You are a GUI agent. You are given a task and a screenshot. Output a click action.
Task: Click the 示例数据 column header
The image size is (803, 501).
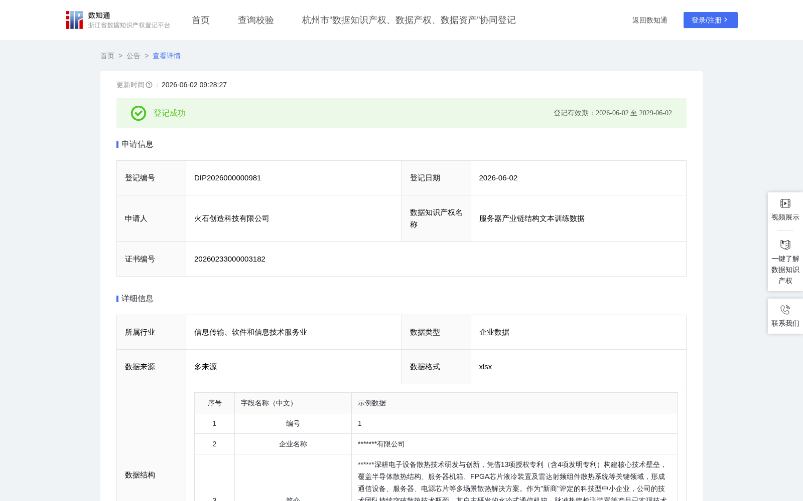pos(515,403)
